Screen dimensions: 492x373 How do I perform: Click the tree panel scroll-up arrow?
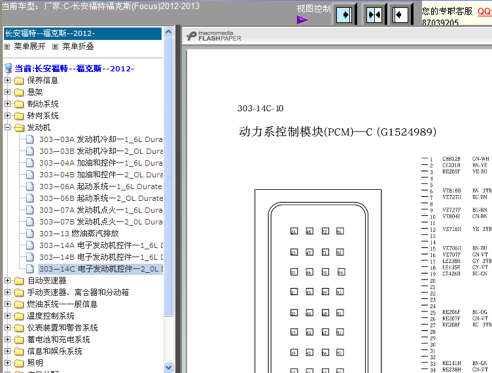[169, 32]
